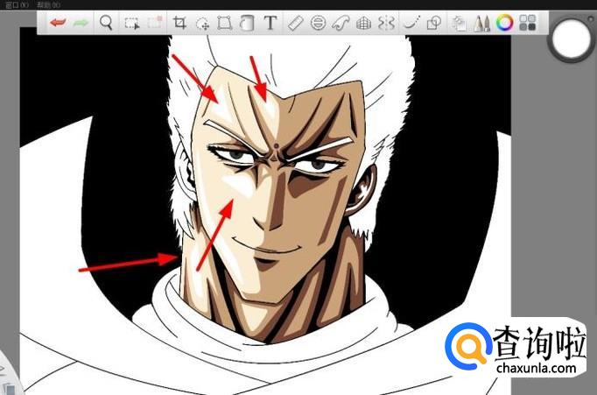The height and width of the screenshot is (395, 597).
Task: Click the white brush puck
Action: 570,39
